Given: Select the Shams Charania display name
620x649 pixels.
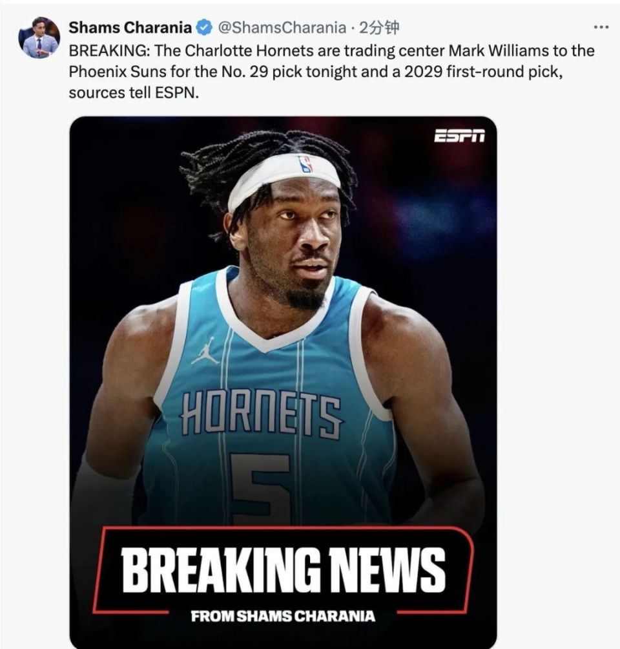Looking at the screenshot, I should point(130,28).
